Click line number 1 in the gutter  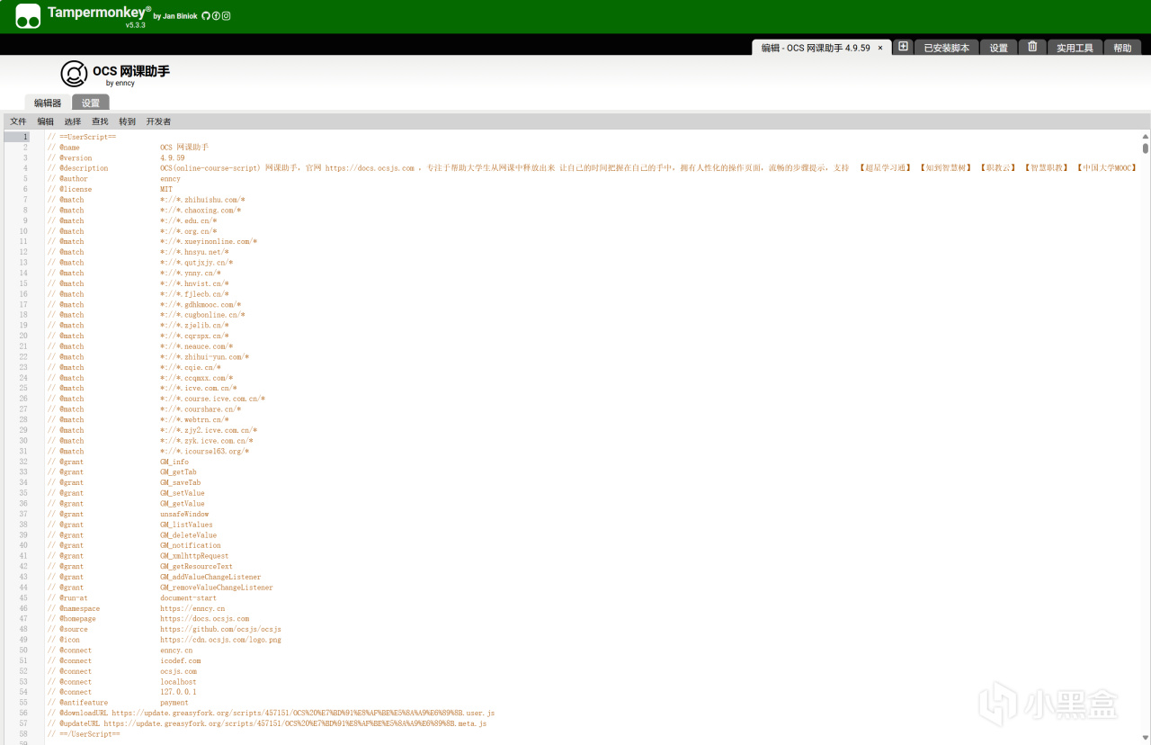point(26,137)
